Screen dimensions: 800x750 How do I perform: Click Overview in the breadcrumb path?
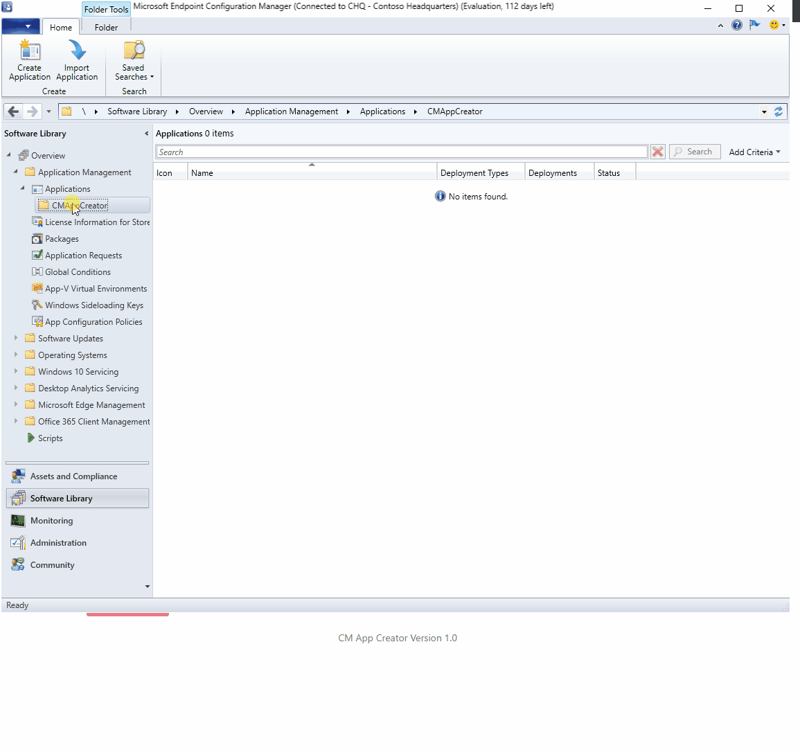coord(206,111)
